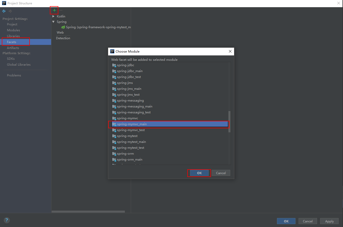Open the Libraries settings section
The width and height of the screenshot is (343, 227).
13,36
